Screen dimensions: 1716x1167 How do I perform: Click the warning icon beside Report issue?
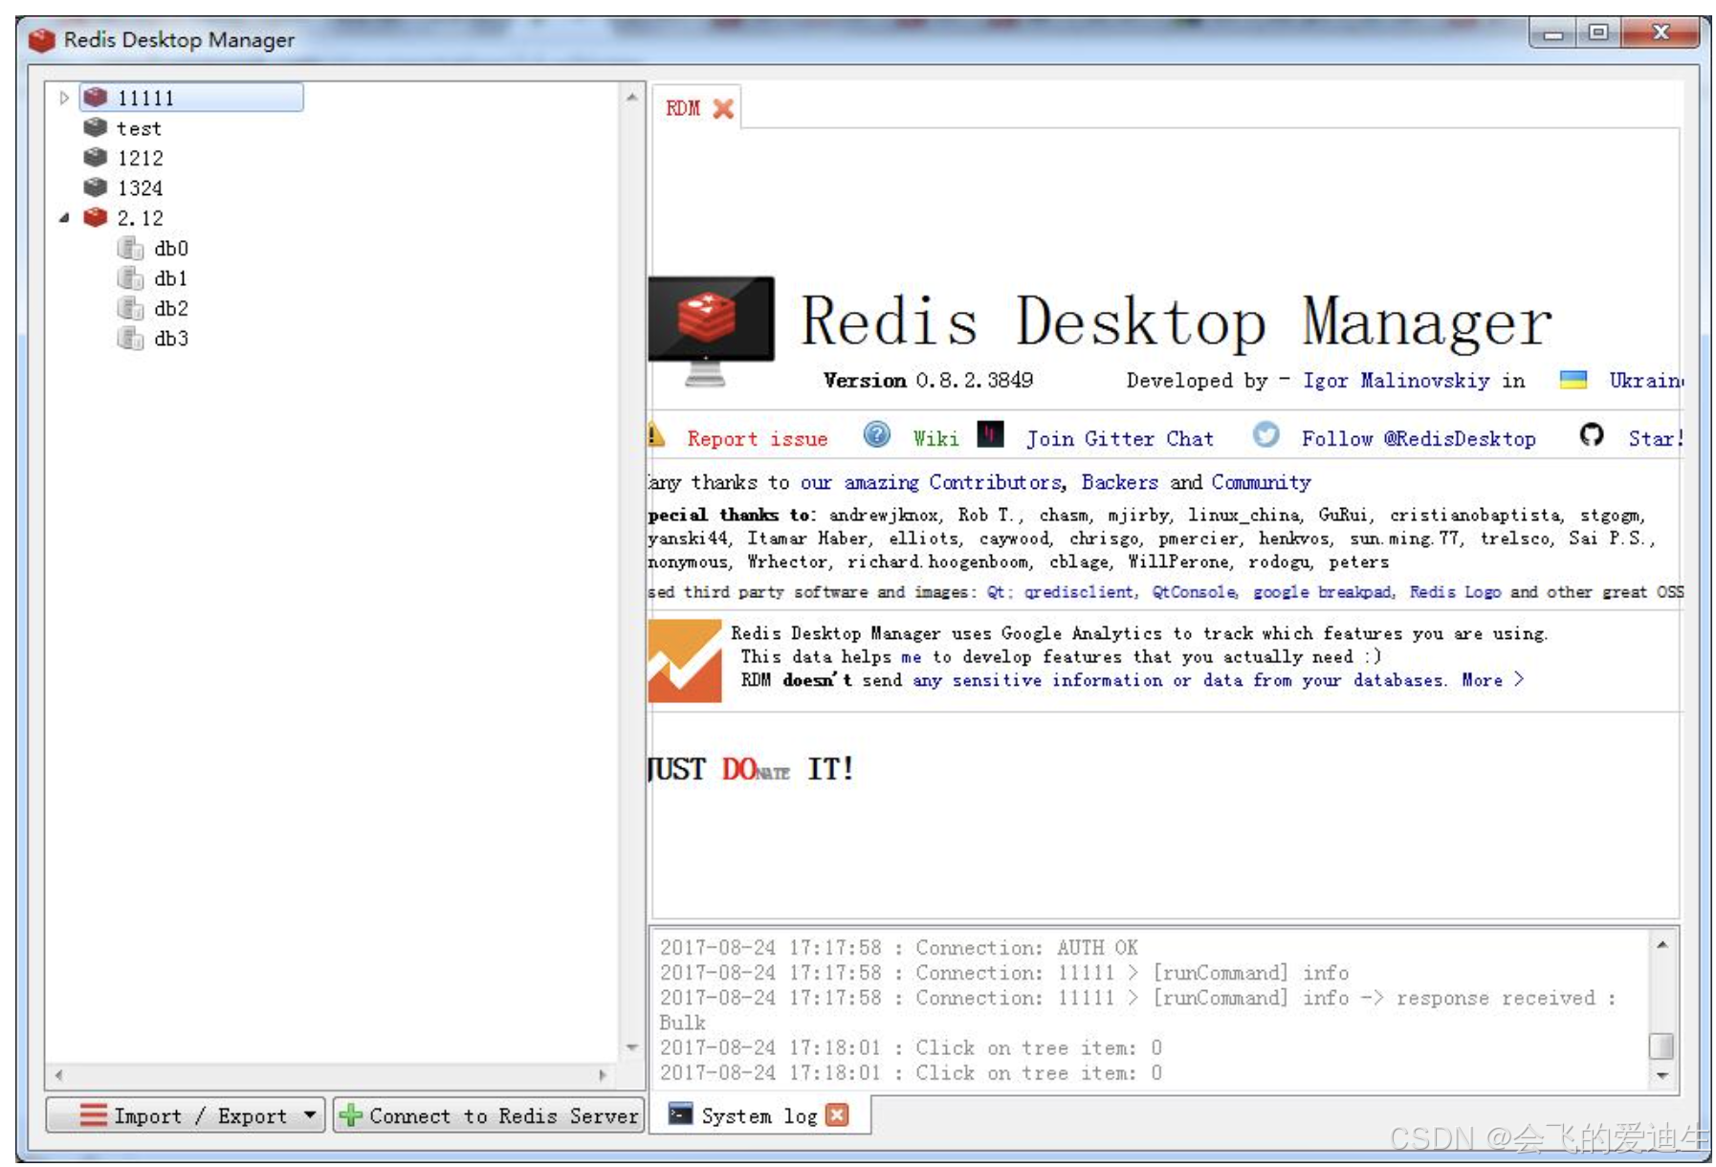coord(656,434)
